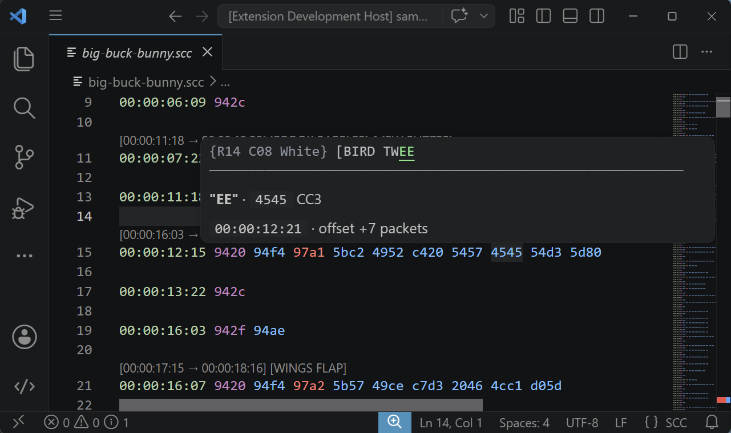The height and width of the screenshot is (433, 731).
Task: Click the c420 code on line 15
Action: point(427,252)
